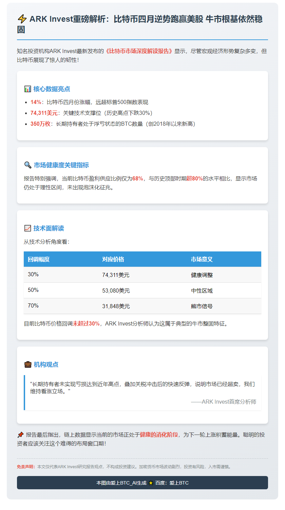This screenshot has height=510, width=285.
Task: Click the red 74,311美元 bullet value
Action: tap(44, 113)
